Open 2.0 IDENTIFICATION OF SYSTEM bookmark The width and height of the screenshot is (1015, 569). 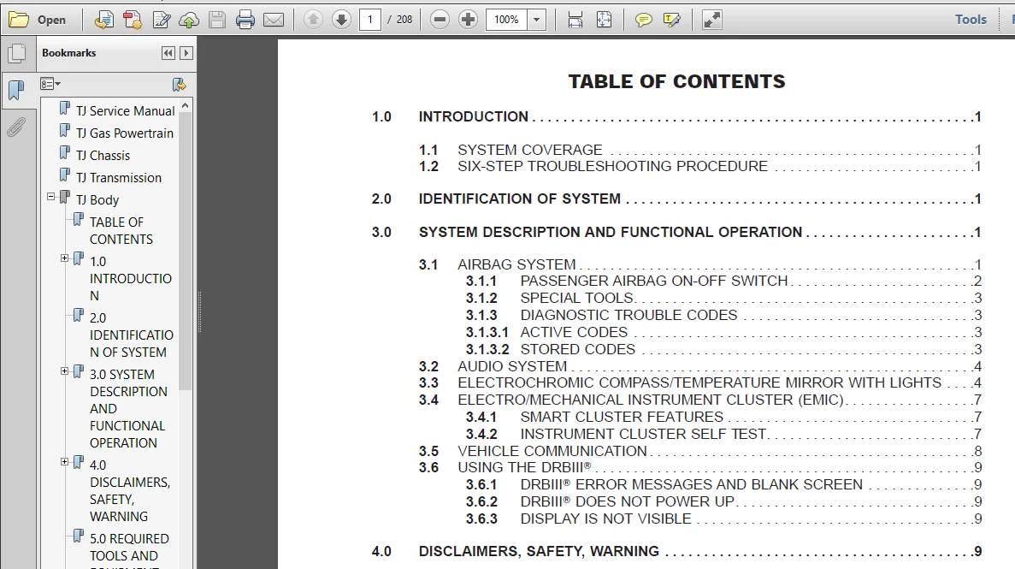[x=132, y=335]
